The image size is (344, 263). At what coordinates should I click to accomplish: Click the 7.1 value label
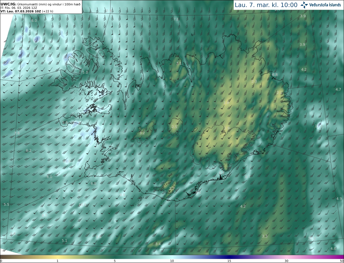176,19
